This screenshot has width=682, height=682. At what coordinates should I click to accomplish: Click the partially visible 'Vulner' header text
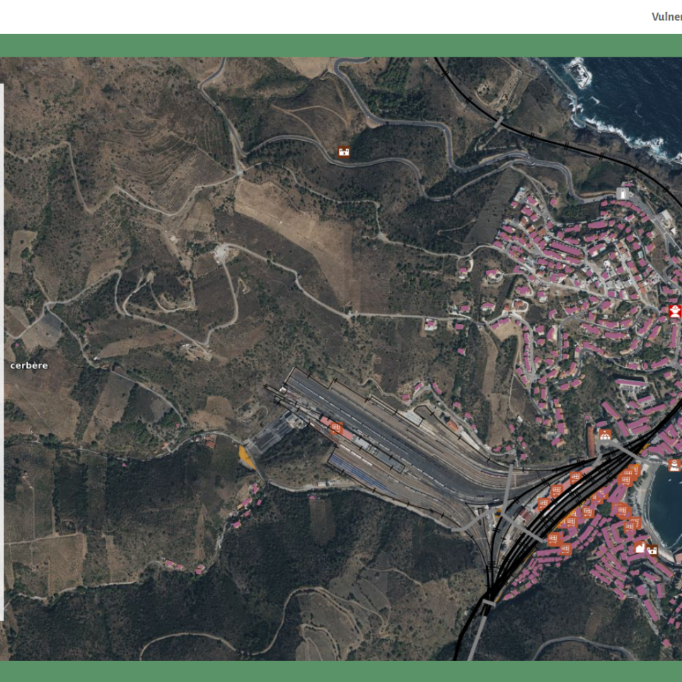click(x=666, y=16)
